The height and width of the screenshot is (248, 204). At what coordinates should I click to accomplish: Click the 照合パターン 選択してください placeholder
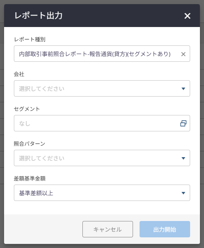[x=42, y=158]
